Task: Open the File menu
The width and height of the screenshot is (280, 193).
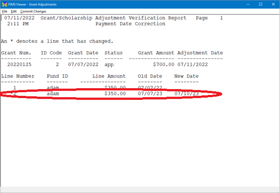Action: pyautogui.click(x=4, y=11)
